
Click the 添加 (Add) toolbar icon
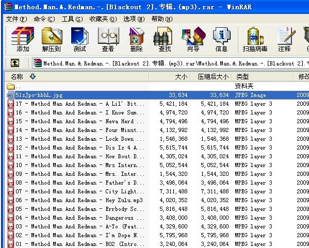click(23, 40)
